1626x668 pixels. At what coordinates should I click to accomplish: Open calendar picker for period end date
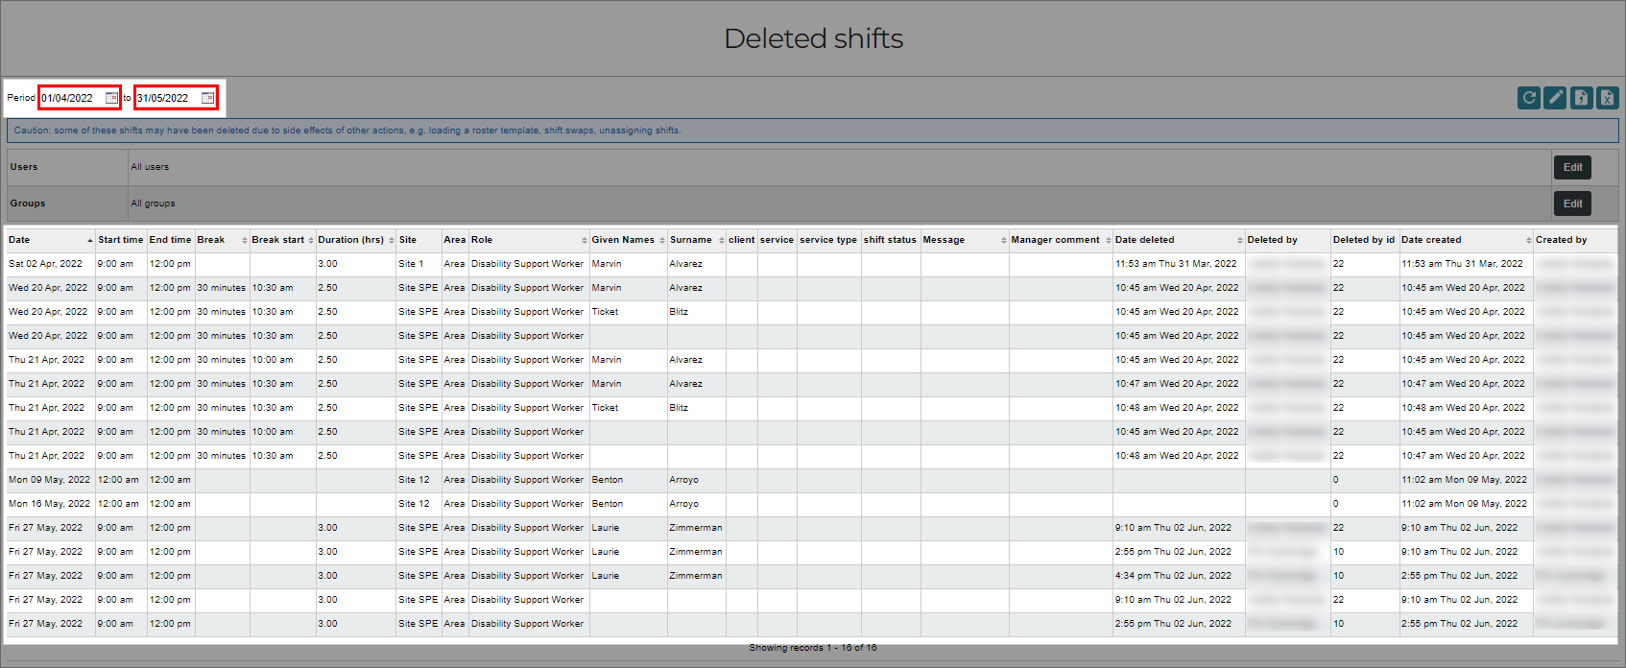click(x=207, y=98)
